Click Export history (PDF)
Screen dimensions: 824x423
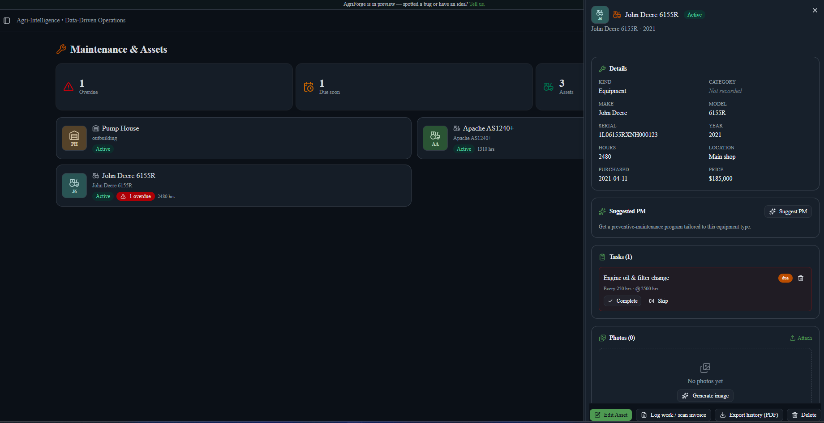coord(749,415)
